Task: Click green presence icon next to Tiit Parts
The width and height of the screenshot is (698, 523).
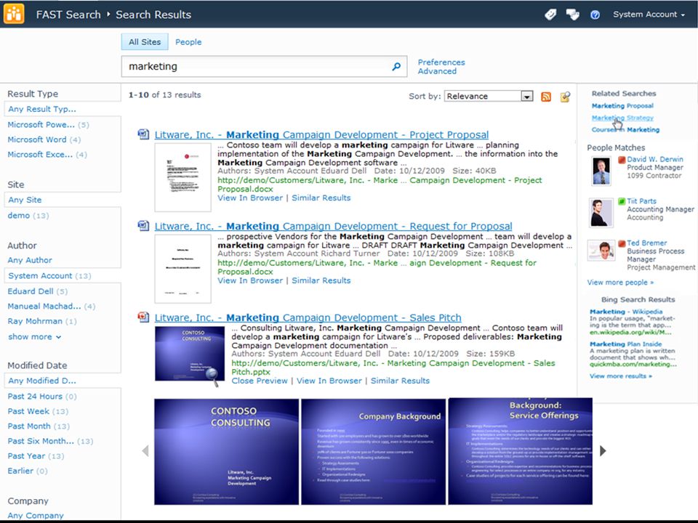Action: tap(622, 201)
